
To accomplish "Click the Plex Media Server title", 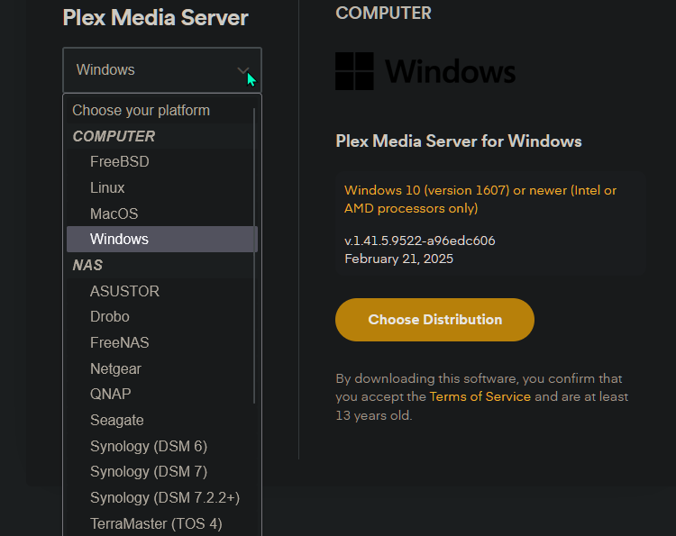I will 155,18.
